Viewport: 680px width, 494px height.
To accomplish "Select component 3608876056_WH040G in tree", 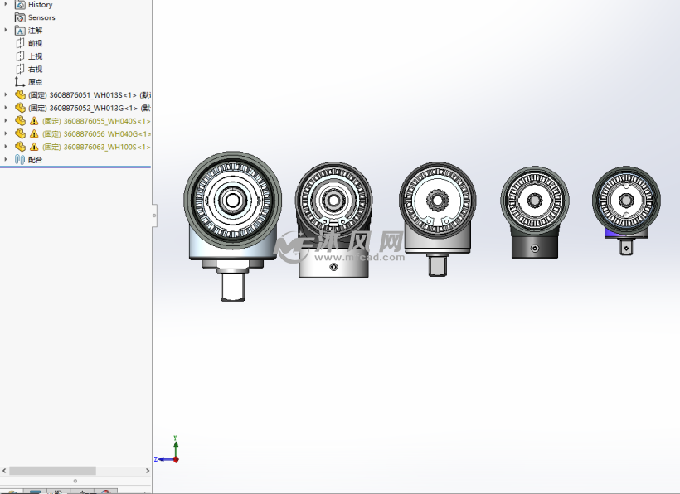I will point(95,133).
